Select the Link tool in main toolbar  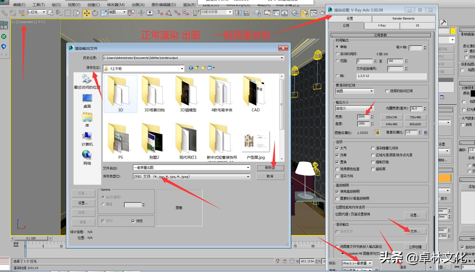pyautogui.click(x=4, y=13)
